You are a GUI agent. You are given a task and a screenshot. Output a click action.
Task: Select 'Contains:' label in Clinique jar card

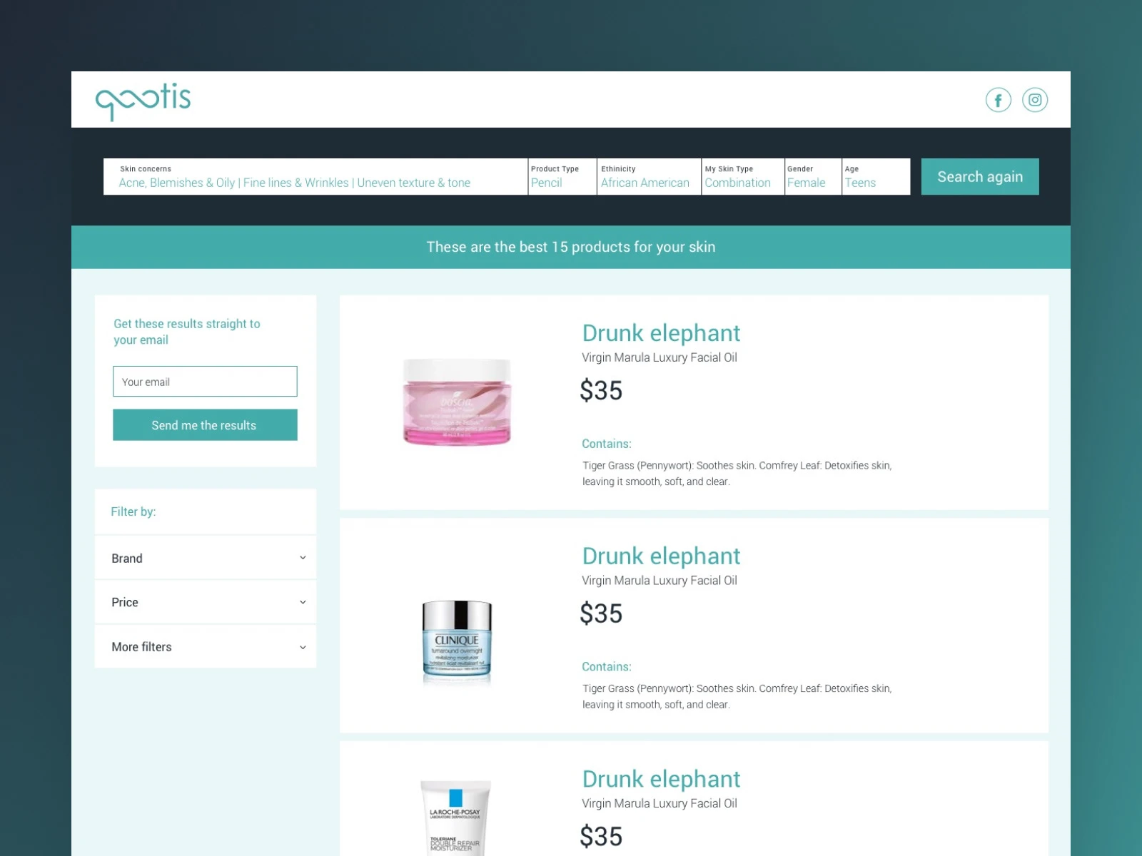point(607,667)
